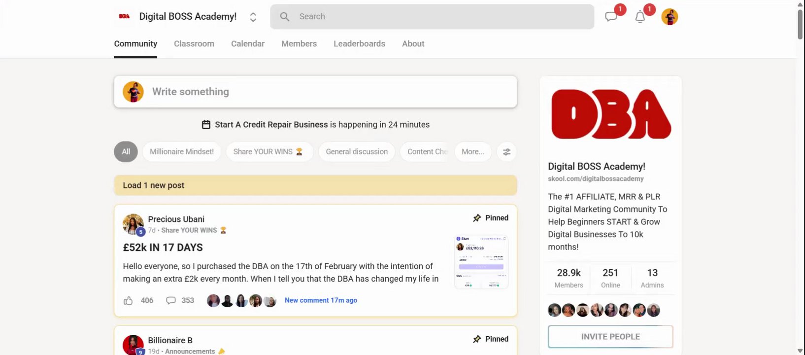
Task: Open Announcements category on Billionaire B's post
Action: 195,351
